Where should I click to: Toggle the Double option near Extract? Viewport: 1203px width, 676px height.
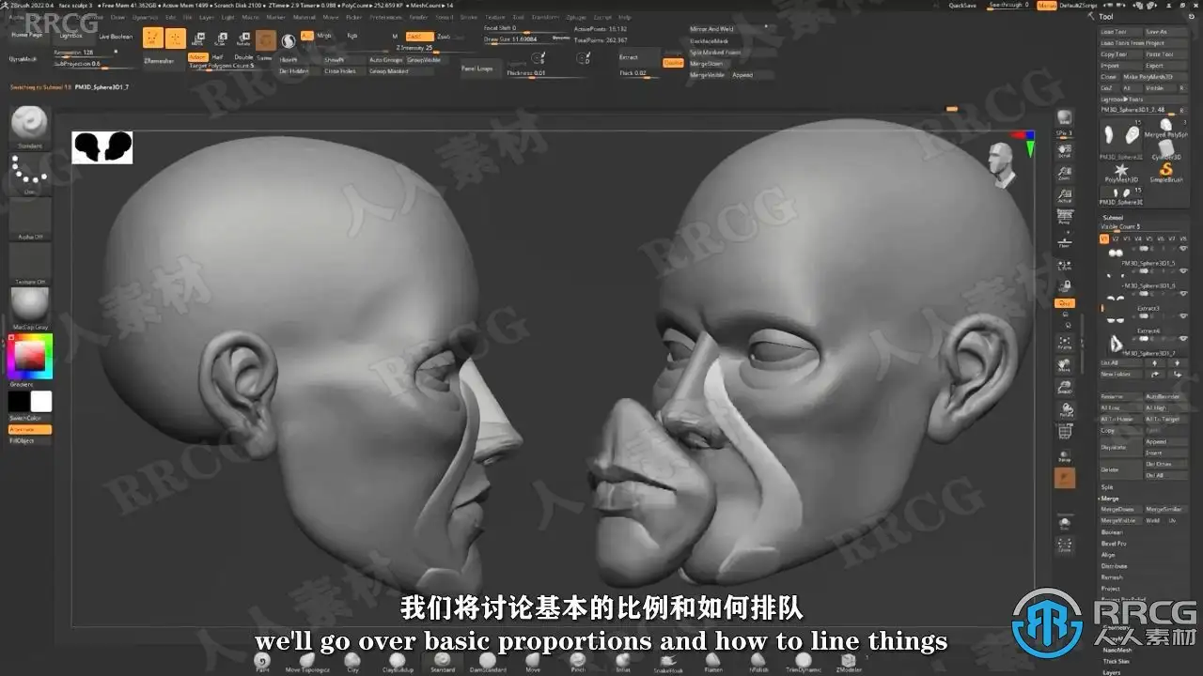click(673, 63)
